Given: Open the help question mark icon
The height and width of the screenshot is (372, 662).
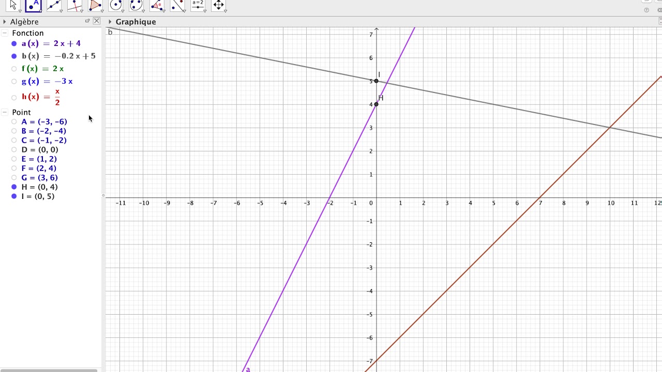Looking at the screenshot, I should (x=646, y=10).
